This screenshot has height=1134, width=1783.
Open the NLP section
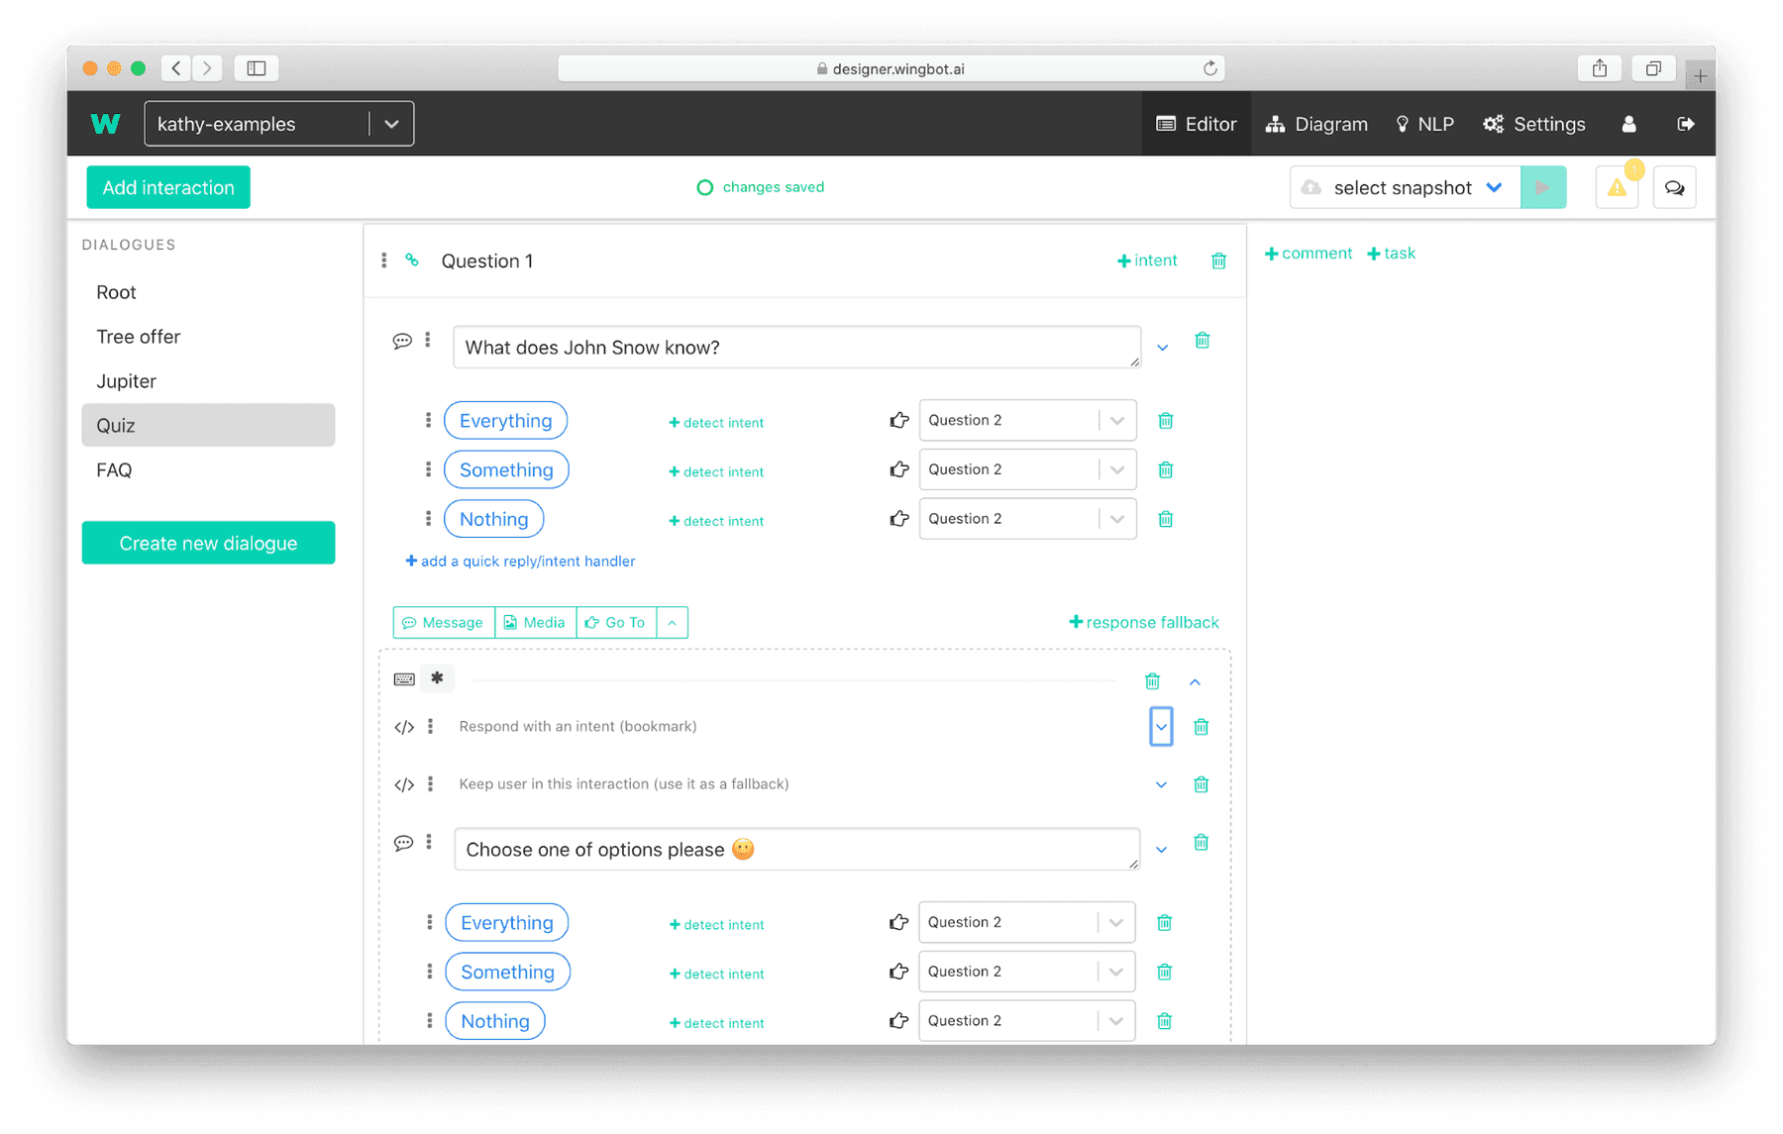coord(1424,123)
